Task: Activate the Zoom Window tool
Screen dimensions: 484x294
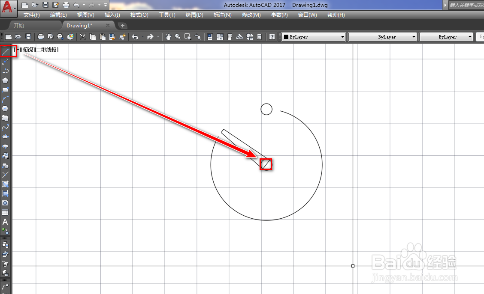Action: tap(188, 37)
